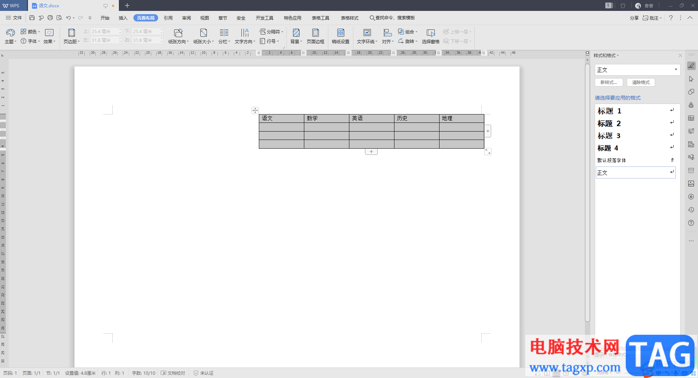Open the style combo box showing 正文
This screenshot has height=378, width=698.
tap(637, 70)
